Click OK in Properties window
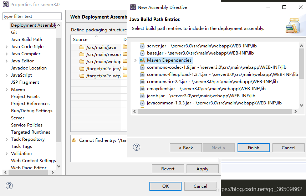The width and height of the screenshot is (306, 196). click(165, 186)
